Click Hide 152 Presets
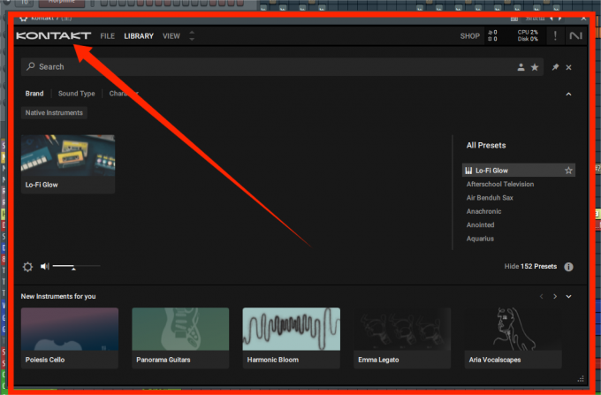Screen dimensions: 601x395 (x=530, y=266)
